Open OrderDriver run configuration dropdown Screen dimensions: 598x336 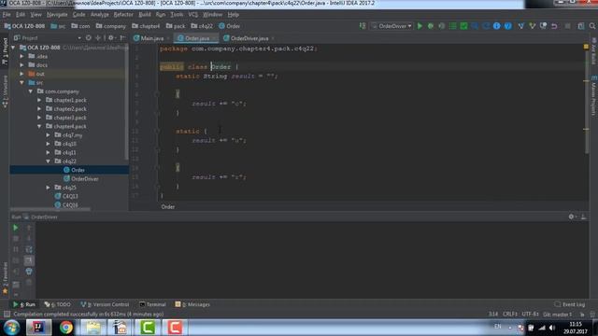coord(392,26)
